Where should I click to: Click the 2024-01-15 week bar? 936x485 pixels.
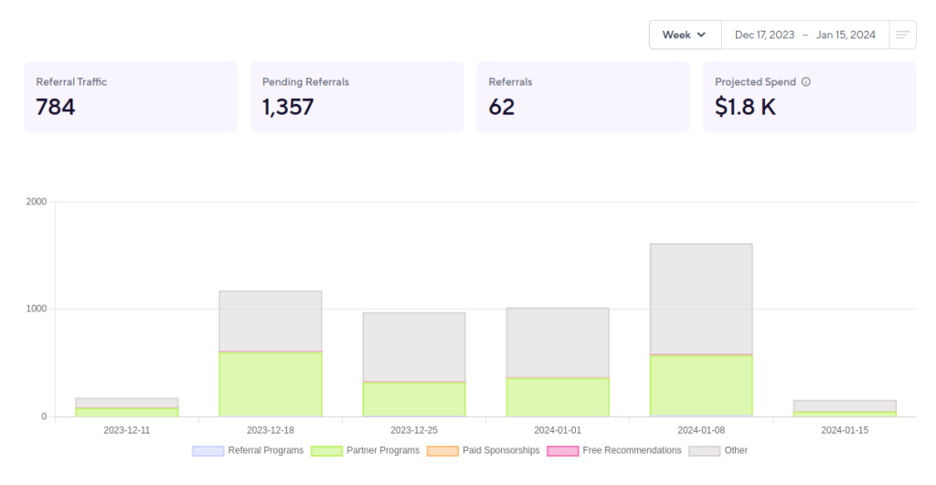pyautogui.click(x=845, y=407)
